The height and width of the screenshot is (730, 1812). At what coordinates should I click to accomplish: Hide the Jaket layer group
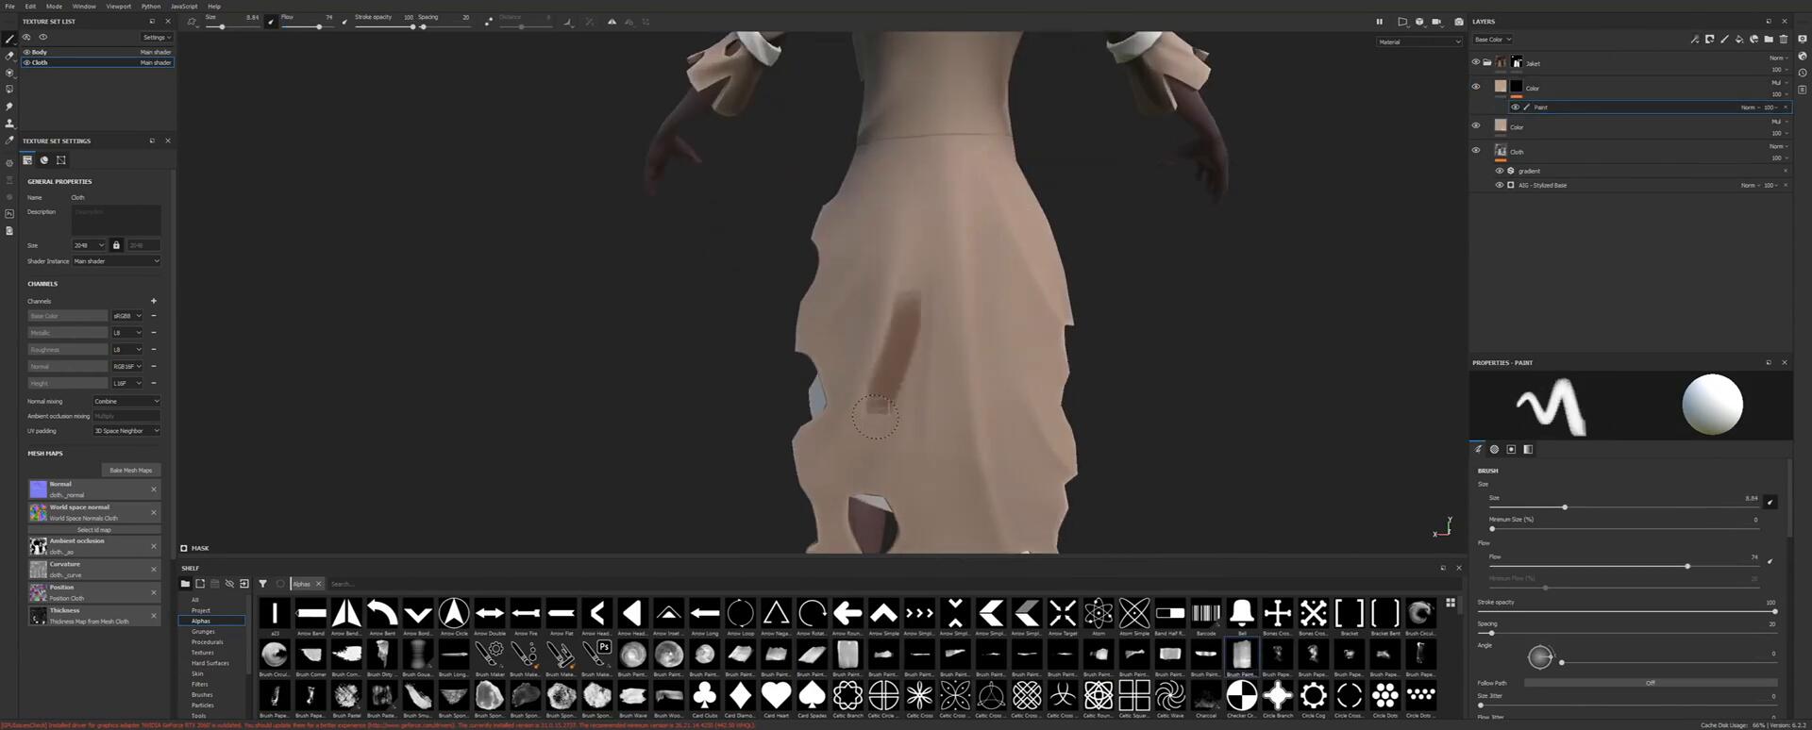pyautogui.click(x=1476, y=63)
